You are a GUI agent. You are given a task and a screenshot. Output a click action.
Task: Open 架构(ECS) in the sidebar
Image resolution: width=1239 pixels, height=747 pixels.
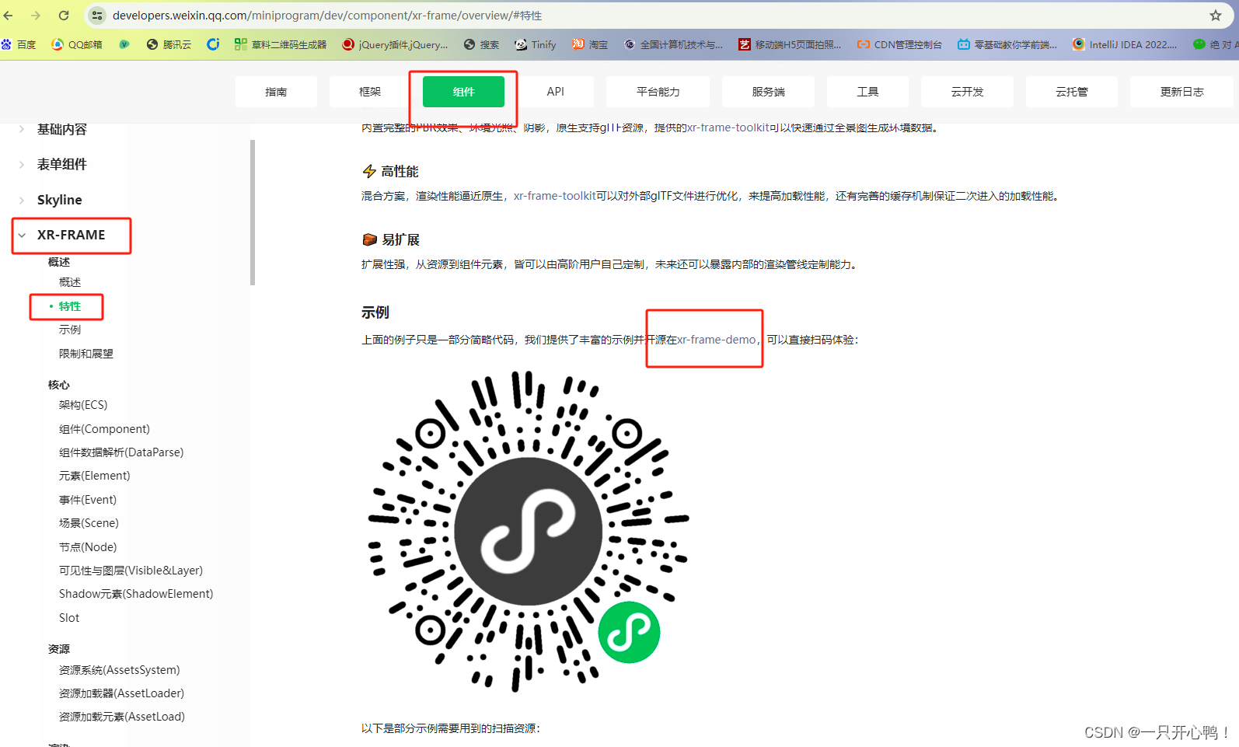pos(83,405)
